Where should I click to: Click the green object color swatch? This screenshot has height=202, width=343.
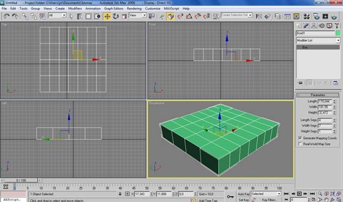[x=338, y=33]
